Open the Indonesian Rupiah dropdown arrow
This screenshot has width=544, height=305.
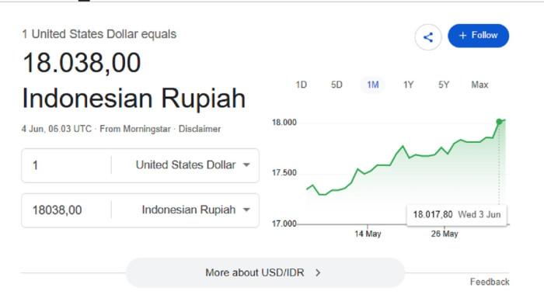point(246,210)
